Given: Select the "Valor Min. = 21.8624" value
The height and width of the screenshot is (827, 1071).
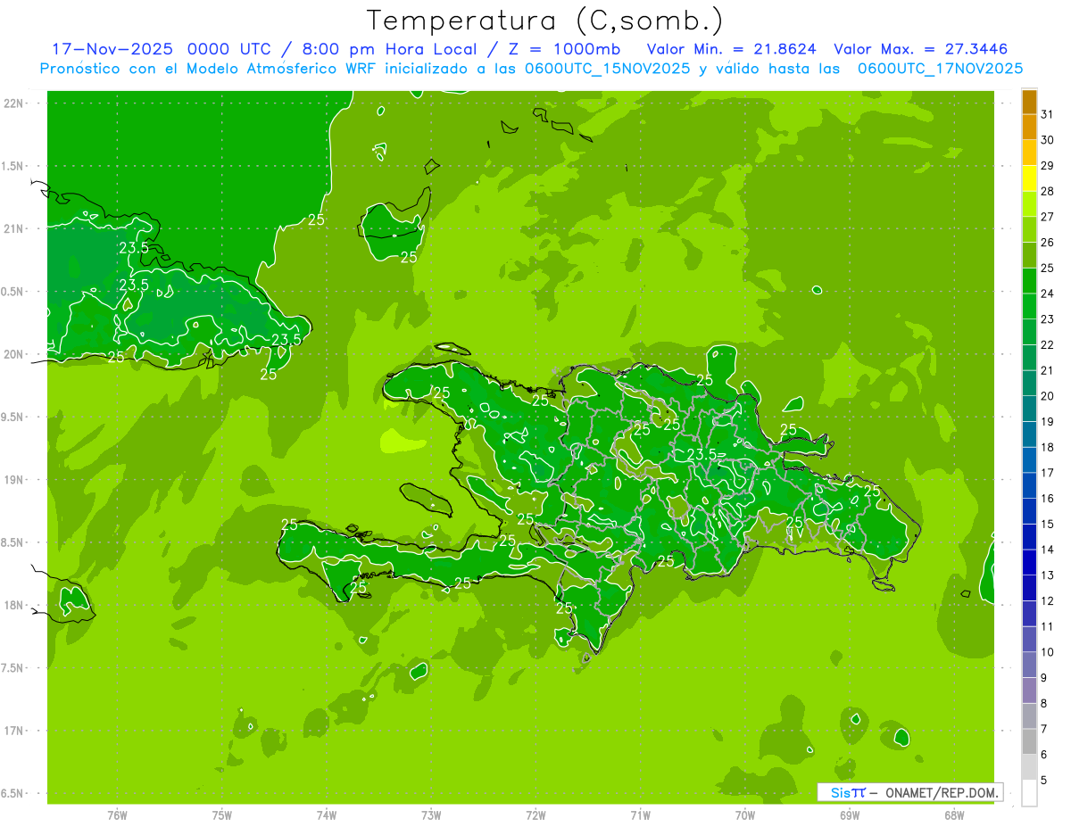Looking at the screenshot, I should (x=732, y=48).
